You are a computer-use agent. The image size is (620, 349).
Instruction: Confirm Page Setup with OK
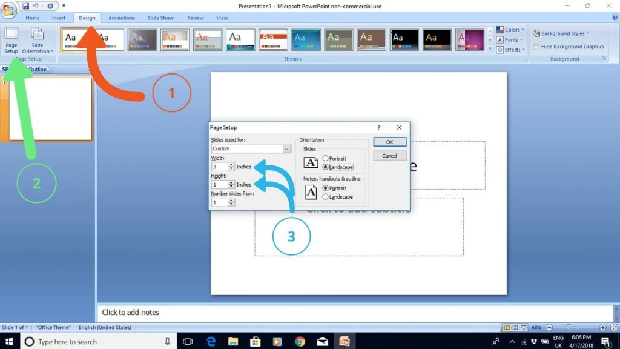pos(389,142)
